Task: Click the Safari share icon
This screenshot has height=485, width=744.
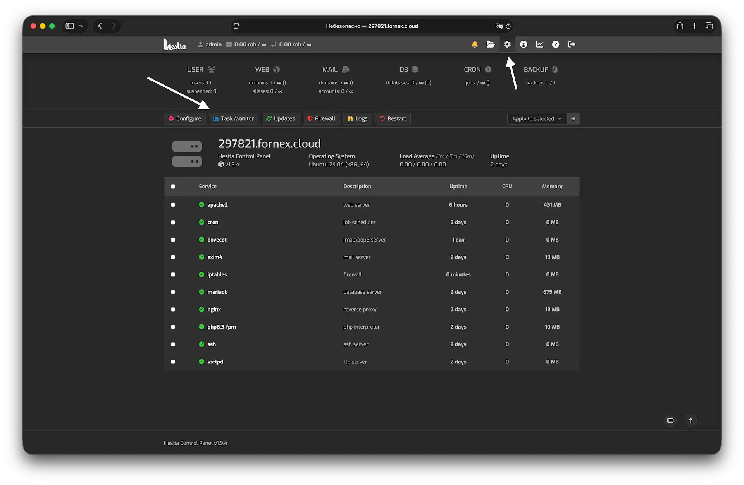Action: (680, 26)
